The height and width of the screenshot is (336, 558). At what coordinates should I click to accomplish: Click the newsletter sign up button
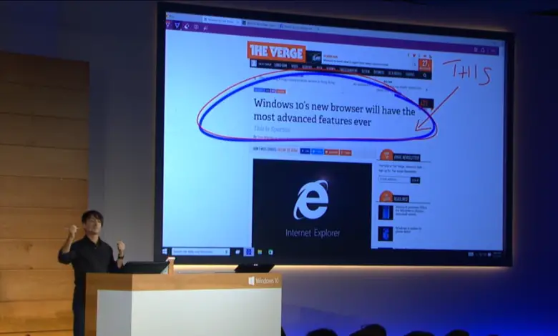[416, 180]
